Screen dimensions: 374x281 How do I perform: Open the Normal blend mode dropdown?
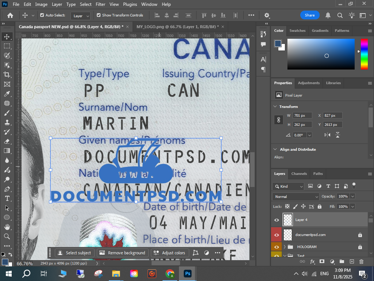297,196
